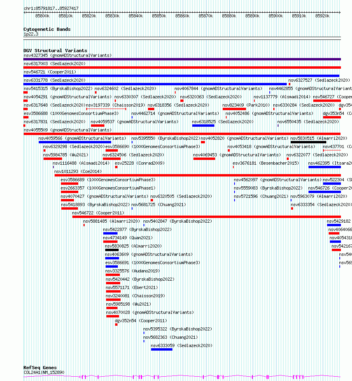Viewport: 352px width, 381px height.
Task: Open the nsv6331778 Sedlazeck2020 label
Action: click(x=55, y=80)
